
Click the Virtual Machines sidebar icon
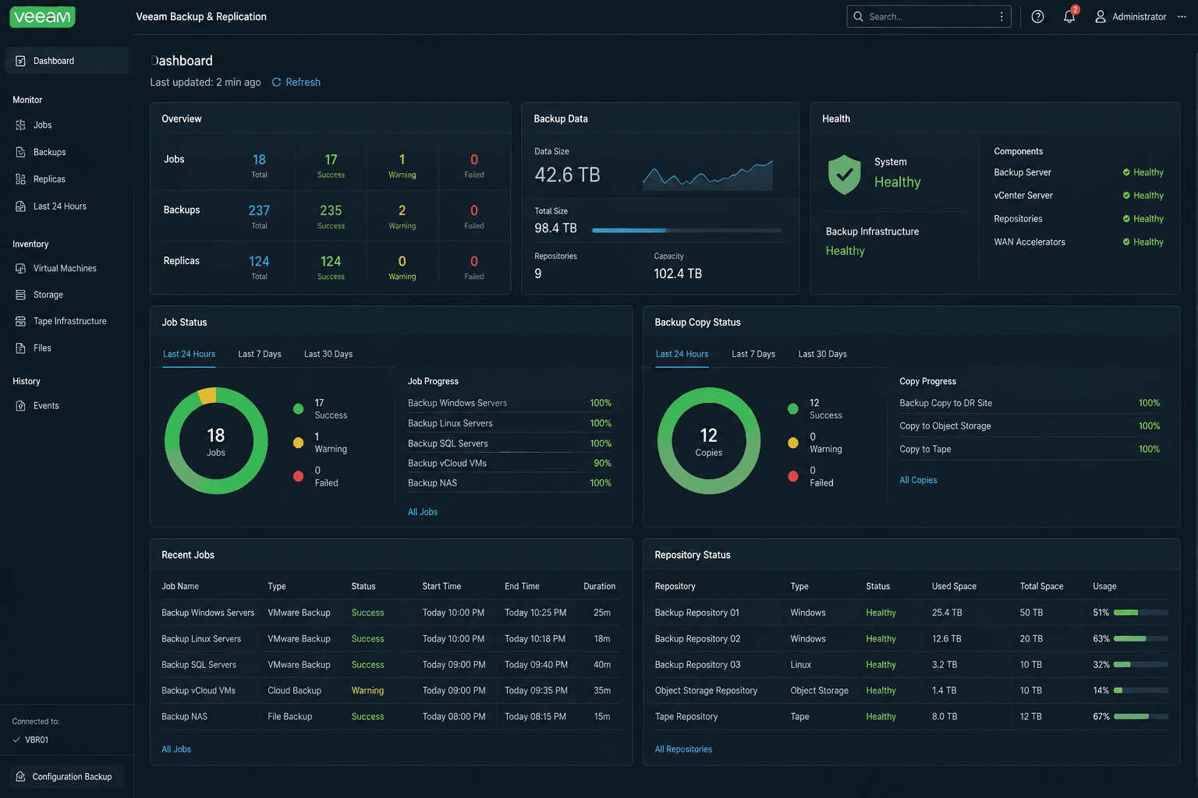[21, 268]
